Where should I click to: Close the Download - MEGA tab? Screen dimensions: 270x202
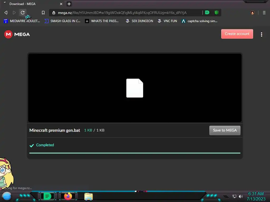(x=61, y=4)
